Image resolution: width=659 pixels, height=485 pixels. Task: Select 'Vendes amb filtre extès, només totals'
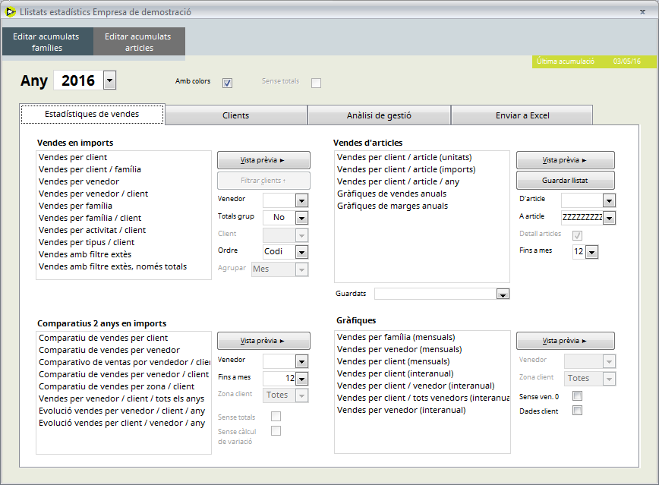coord(124,267)
